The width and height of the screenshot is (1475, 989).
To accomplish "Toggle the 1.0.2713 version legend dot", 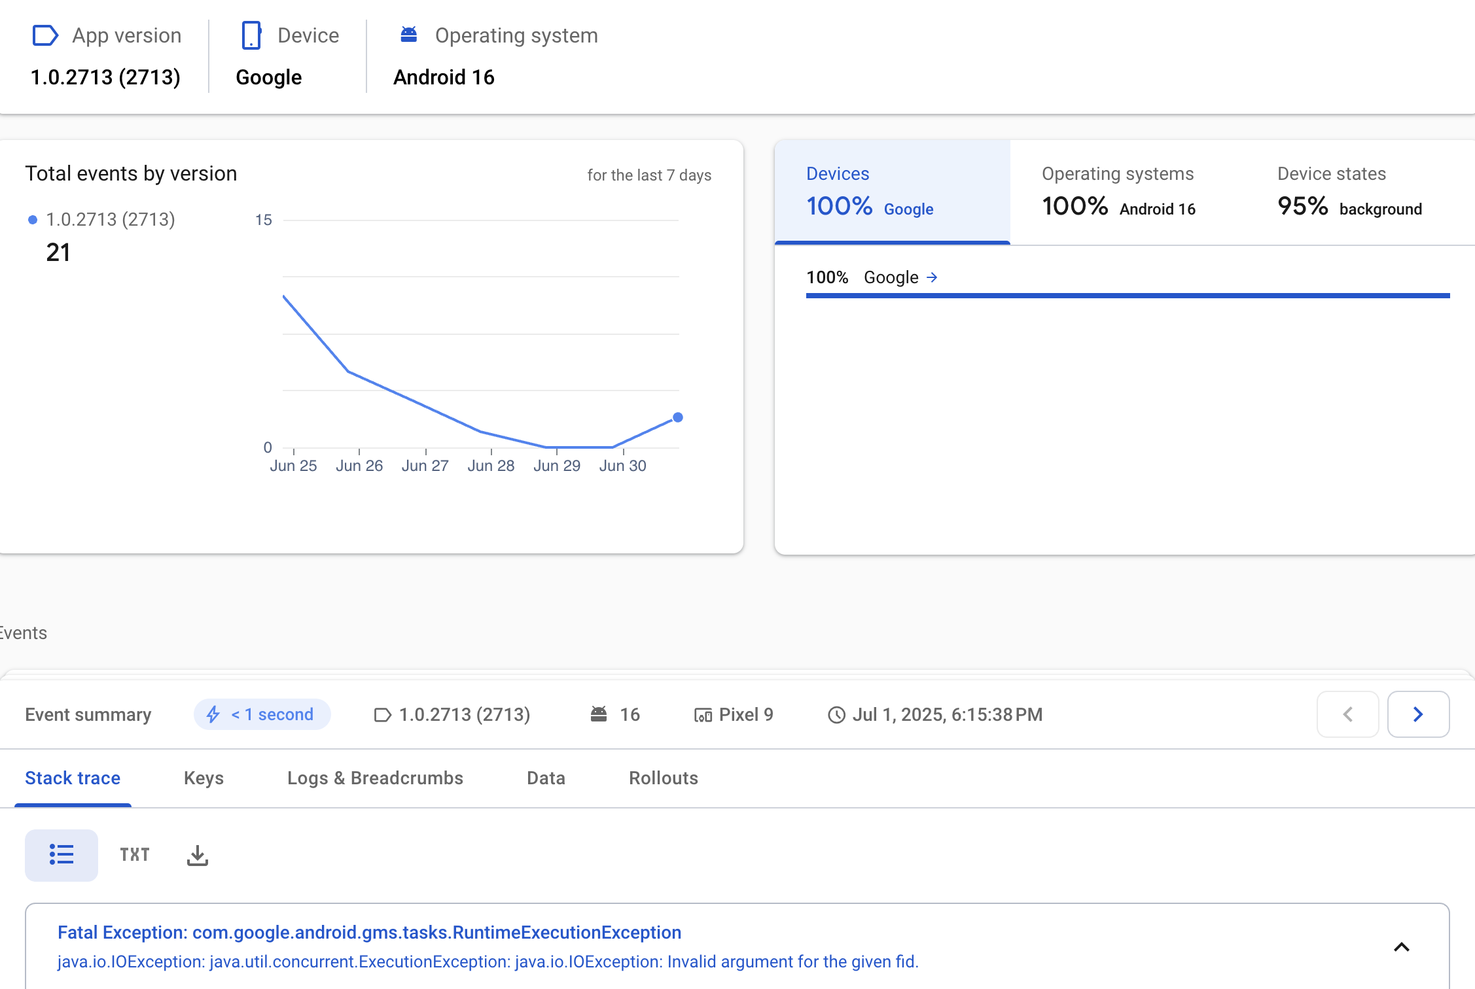I will [x=33, y=220].
